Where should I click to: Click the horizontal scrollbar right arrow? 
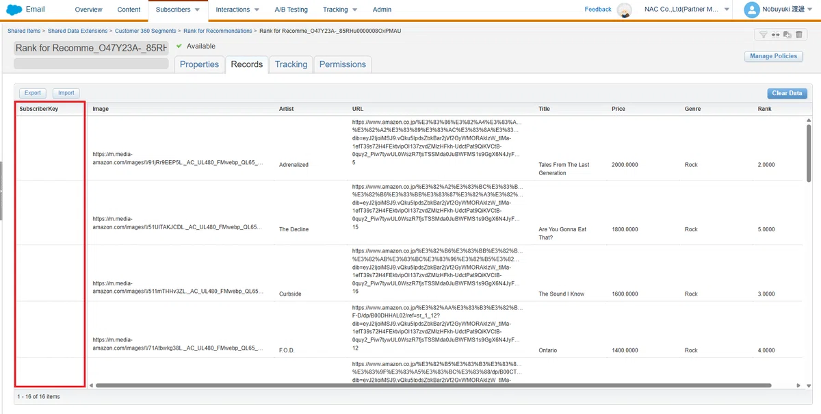click(x=798, y=386)
